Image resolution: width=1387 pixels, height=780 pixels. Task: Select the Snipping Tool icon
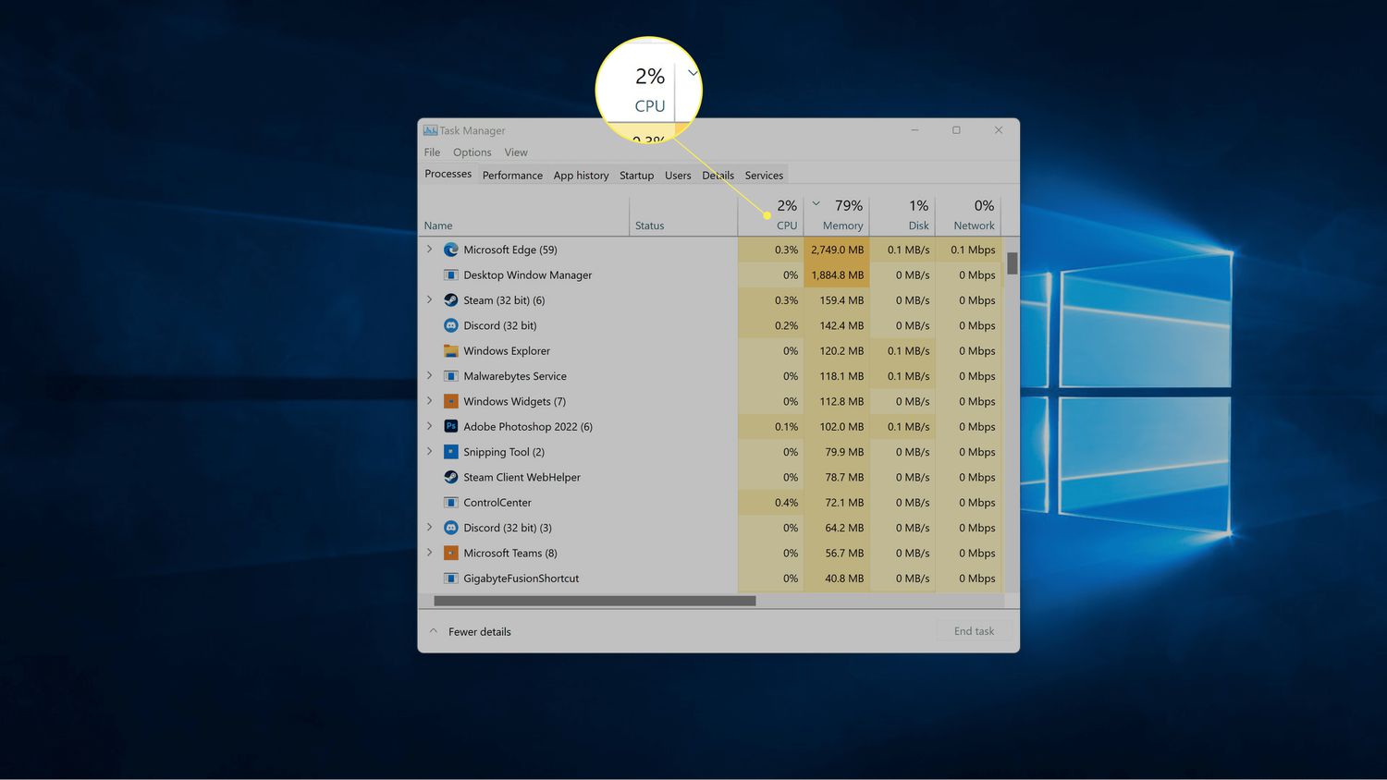pos(451,452)
